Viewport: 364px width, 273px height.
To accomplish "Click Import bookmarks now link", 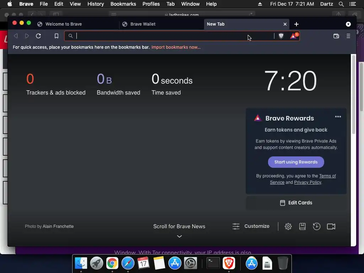I will 176,47.
